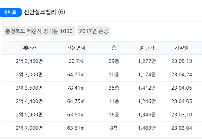The height and width of the screenshot is (139, 202).
Task: Sort by the 전용면적 column header
Action: tap(76, 48)
